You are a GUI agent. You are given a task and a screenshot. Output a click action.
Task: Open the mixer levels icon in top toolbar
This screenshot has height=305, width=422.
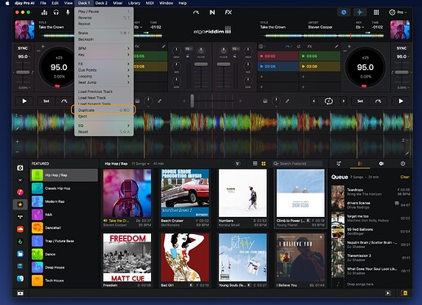pos(44,12)
